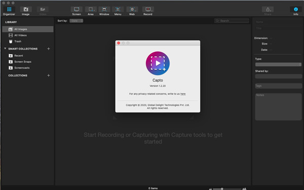Click the Title field in Info panel
The image size is (304, 190).
(x=278, y=28)
